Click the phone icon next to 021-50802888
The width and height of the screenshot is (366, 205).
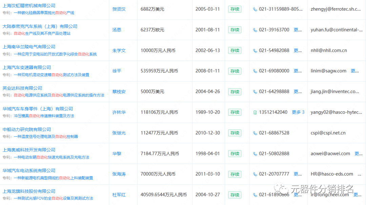point(255,154)
